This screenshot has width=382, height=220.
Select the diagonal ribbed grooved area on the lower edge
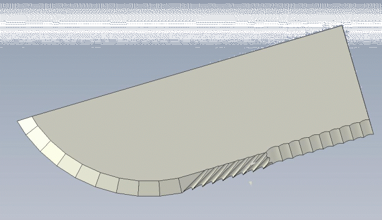coord(227,171)
